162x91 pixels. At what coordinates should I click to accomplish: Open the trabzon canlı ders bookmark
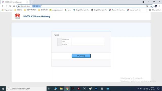(134, 10)
